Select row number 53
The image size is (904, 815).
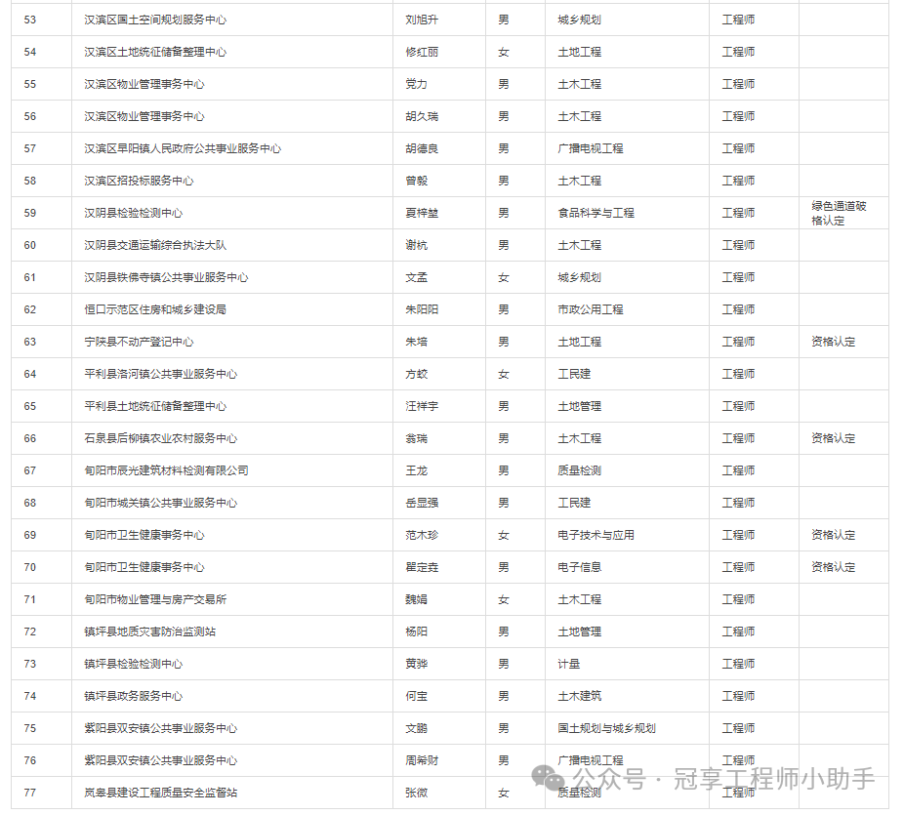click(x=30, y=20)
